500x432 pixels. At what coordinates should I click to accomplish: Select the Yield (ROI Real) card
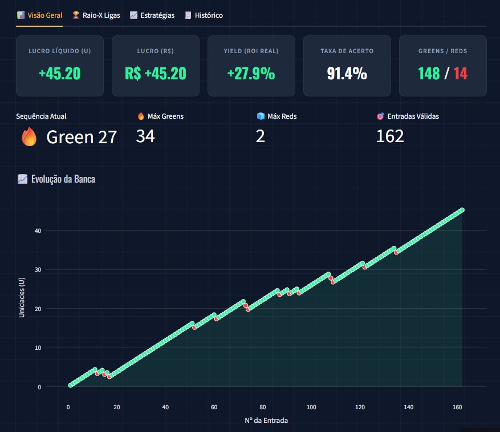pos(251,66)
